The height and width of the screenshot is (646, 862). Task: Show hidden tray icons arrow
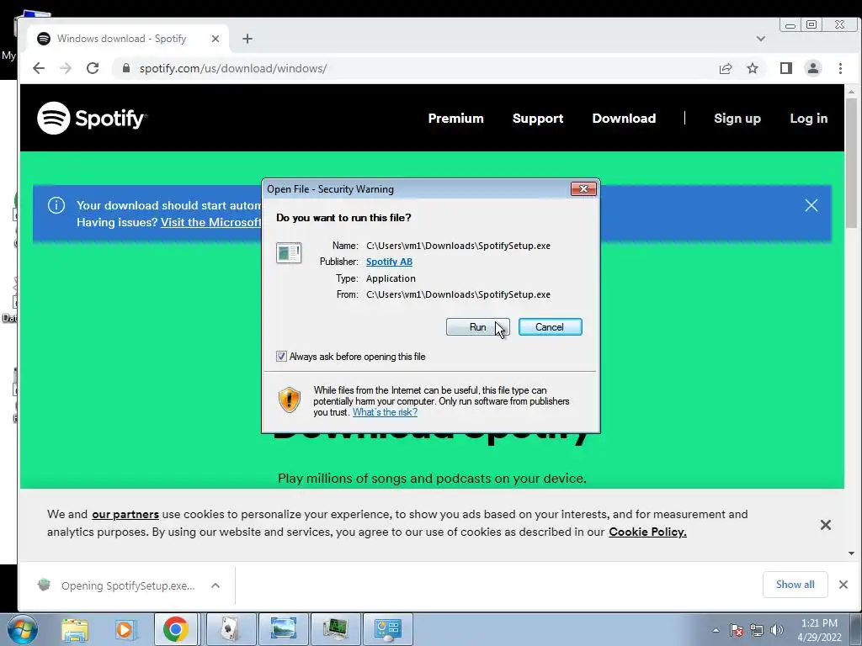click(716, 630)
